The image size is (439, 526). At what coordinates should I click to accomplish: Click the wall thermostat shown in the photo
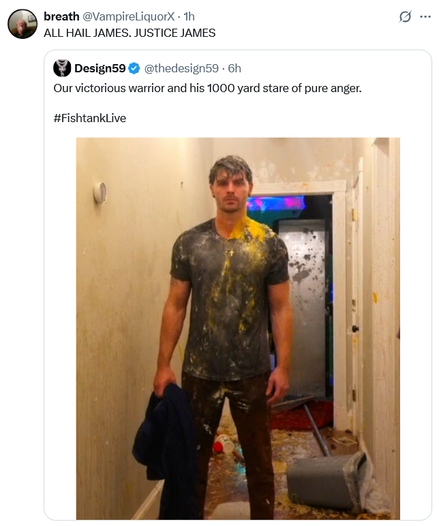pos(100,193)
